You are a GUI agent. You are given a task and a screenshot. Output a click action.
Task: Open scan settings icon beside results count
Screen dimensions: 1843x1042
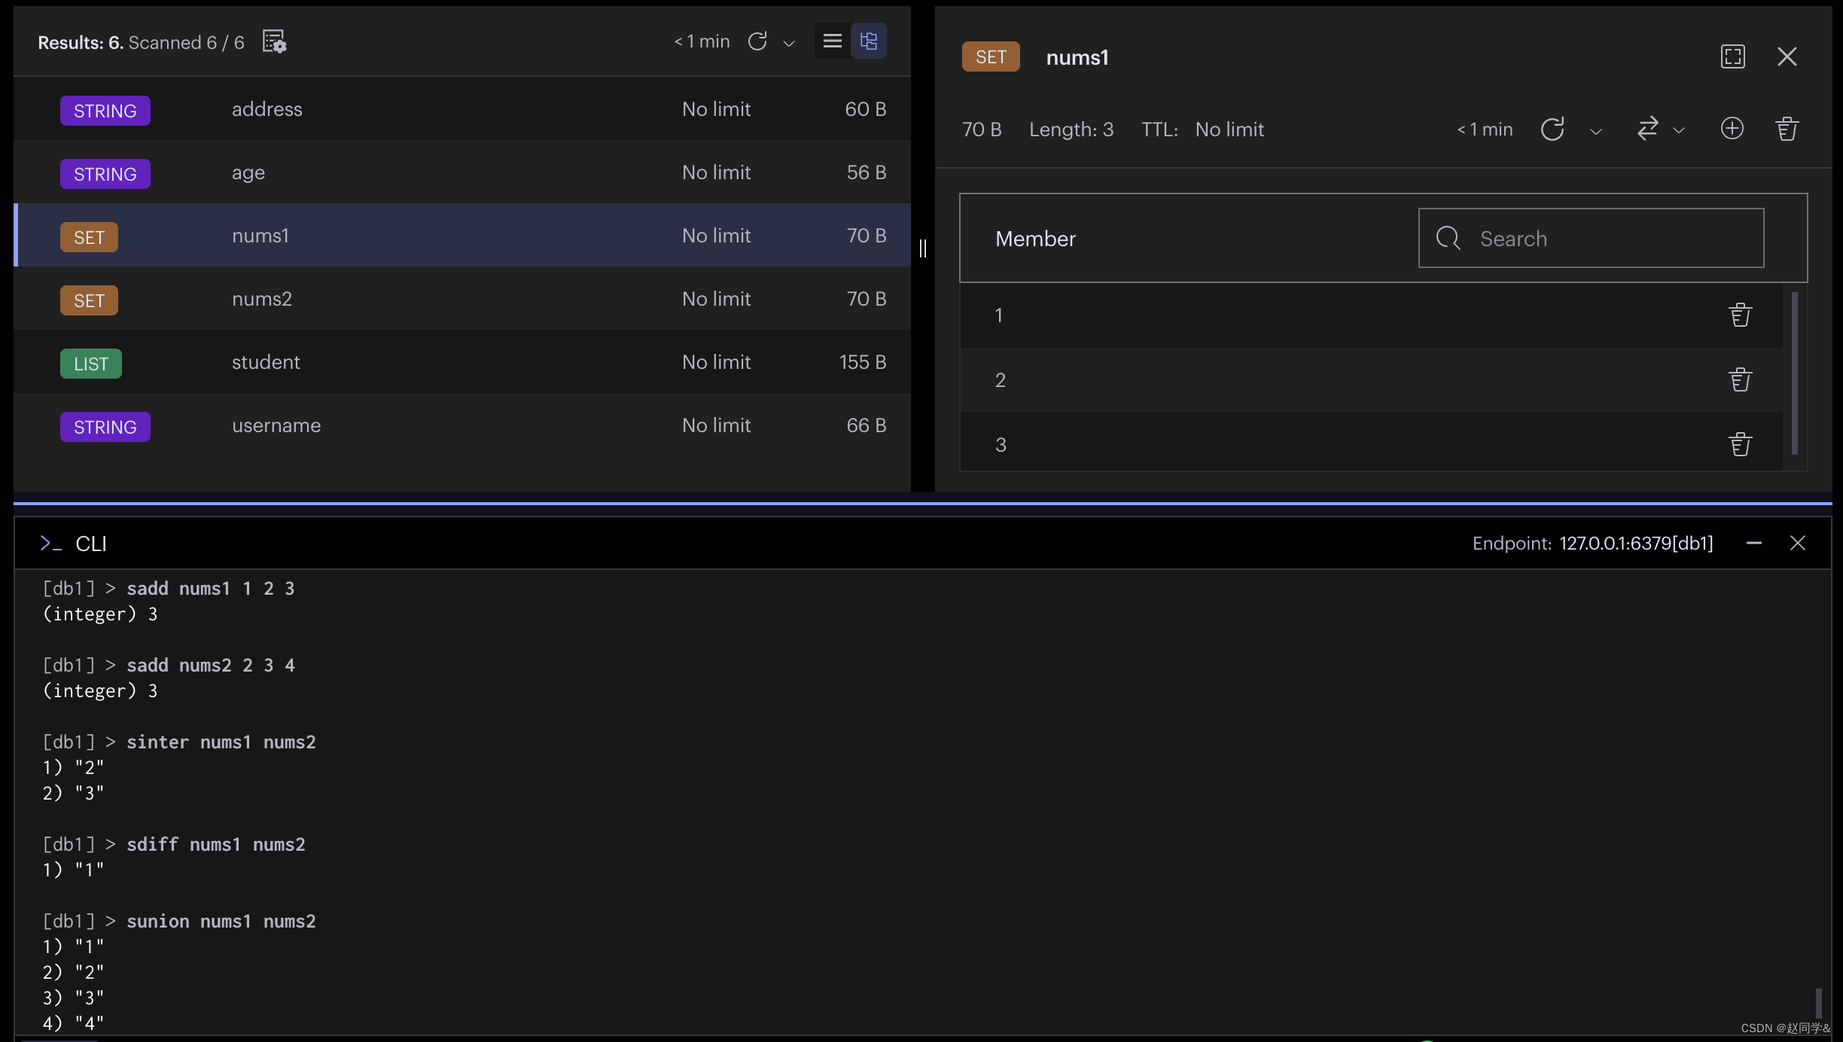274,41
